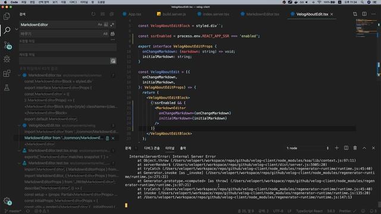The image size is (381, 214).
Task: Toggle the search details ellipsis
Action: (113, 40)
